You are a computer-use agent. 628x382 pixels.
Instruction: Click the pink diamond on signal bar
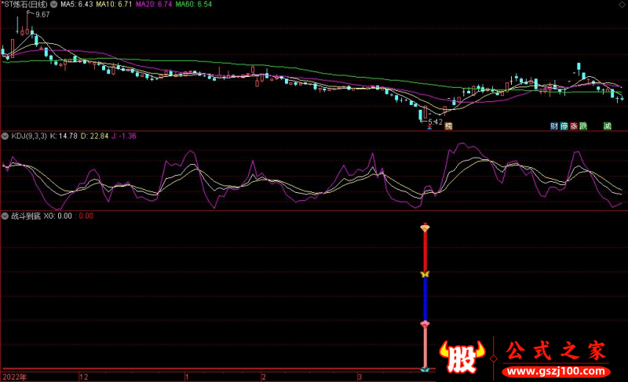click(425, 323)
